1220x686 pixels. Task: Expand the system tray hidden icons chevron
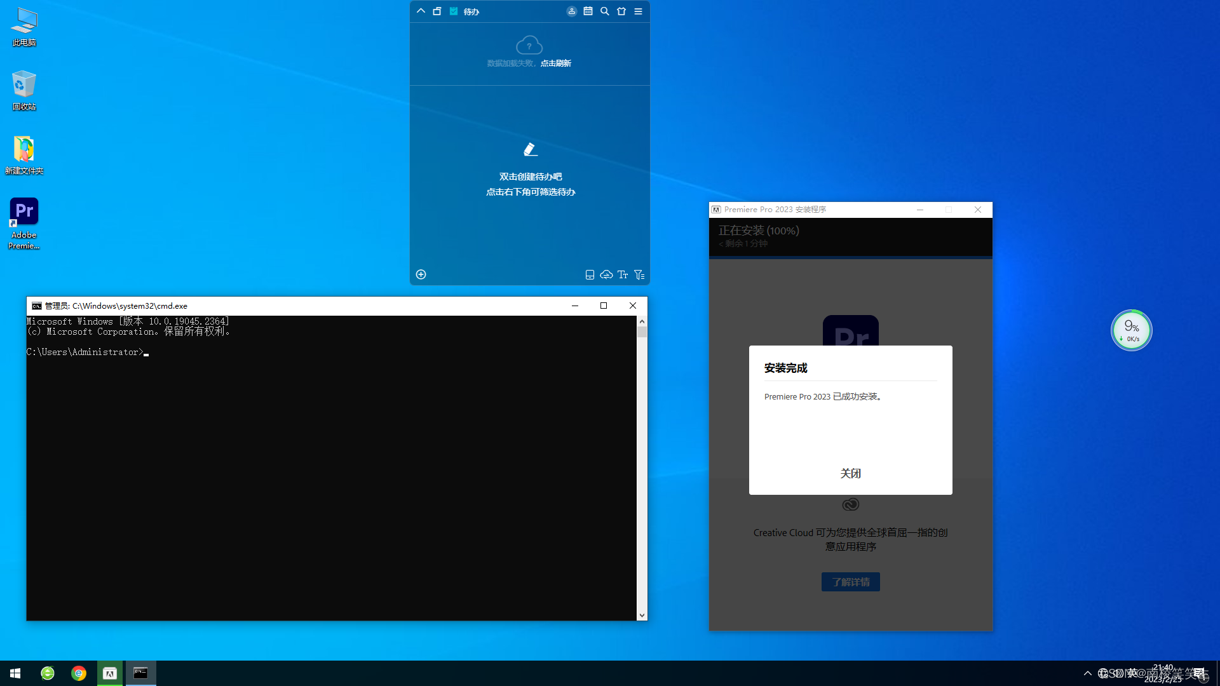(1088, 673)
